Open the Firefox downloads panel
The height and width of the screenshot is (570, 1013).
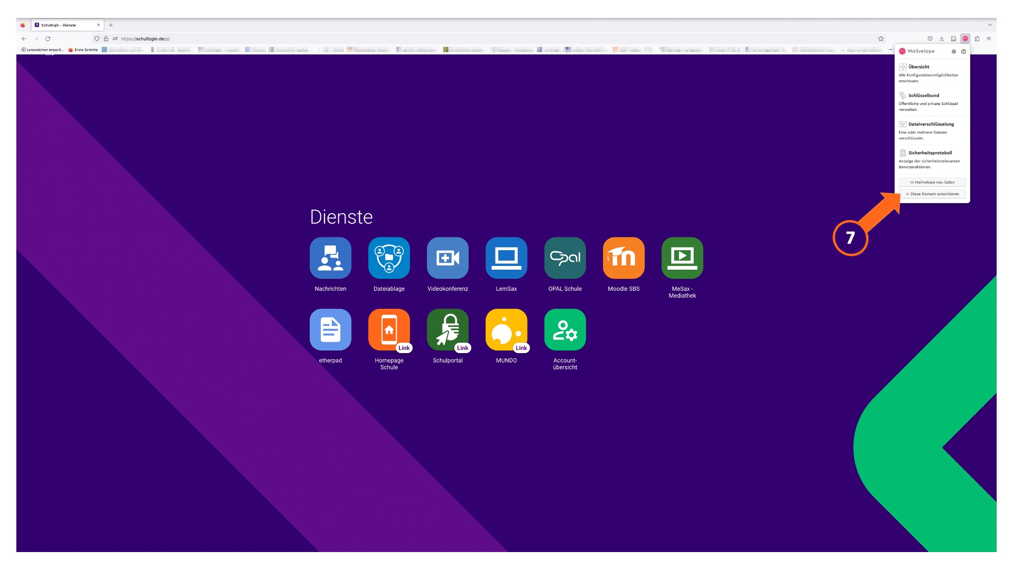tap(942, 39)
